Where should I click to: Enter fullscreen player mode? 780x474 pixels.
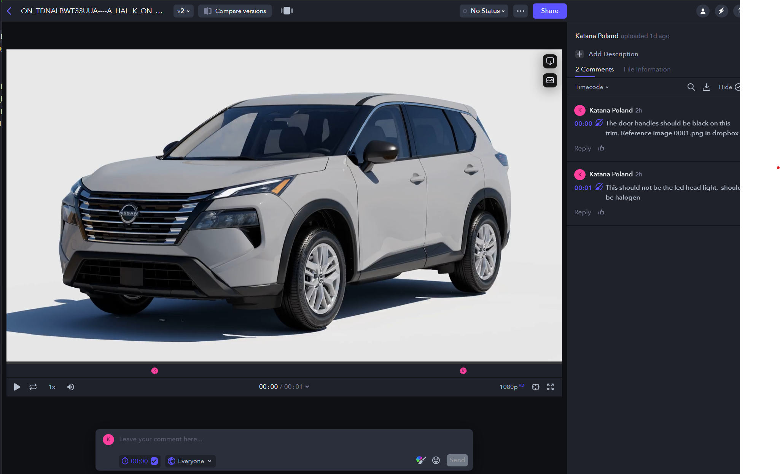click(550, 387)
